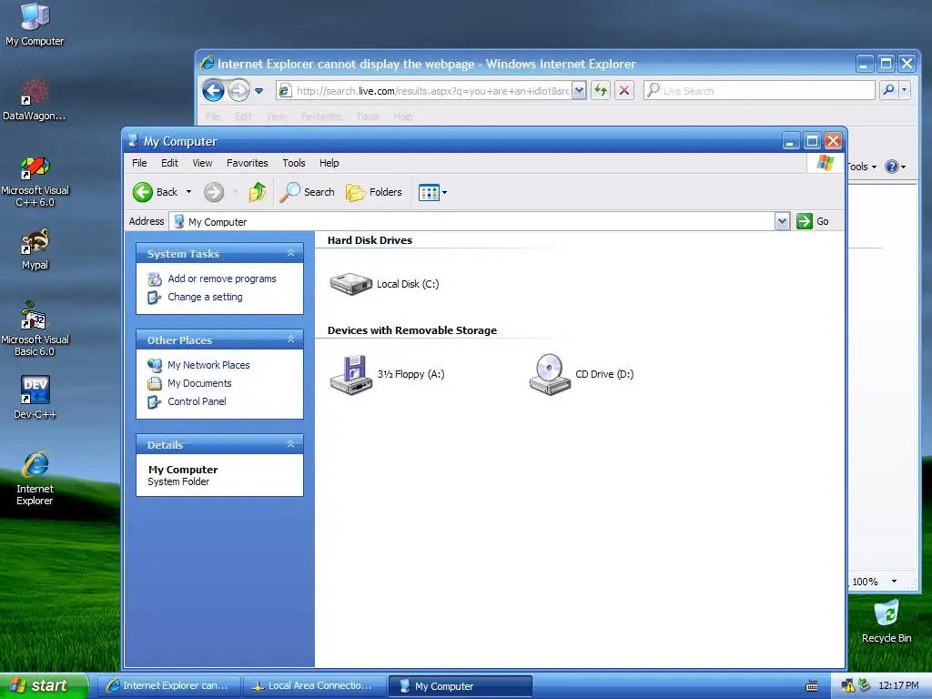Open the Help menu in My Computer
The image size is (932, 699).
pos(329,163)
